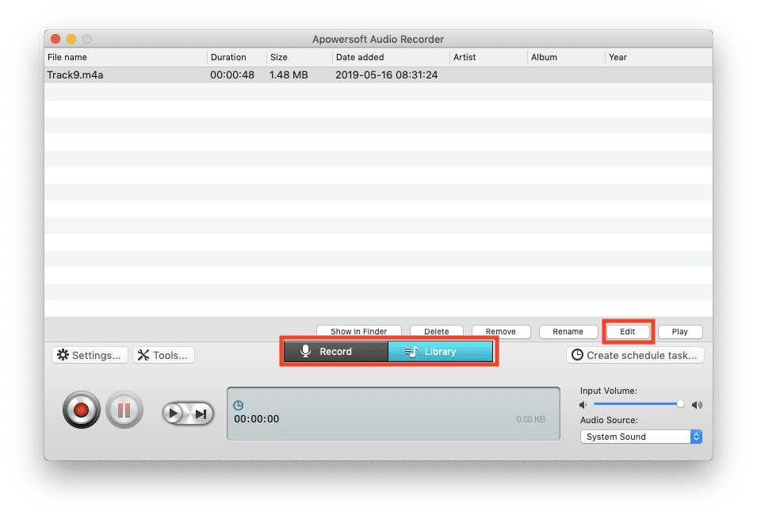The height and width of the screenshot is (519, 757).
Task: Click Show in Finder for Track9.m4a
Action: coord(358,331)
